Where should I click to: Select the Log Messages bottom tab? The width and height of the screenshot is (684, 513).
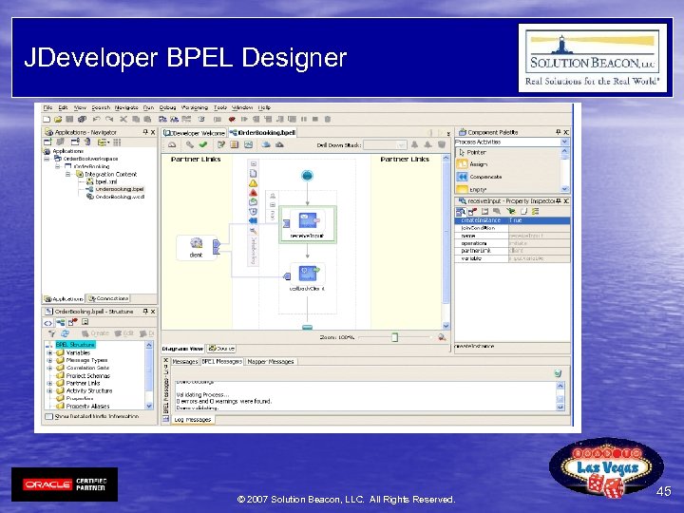[192, 420]
